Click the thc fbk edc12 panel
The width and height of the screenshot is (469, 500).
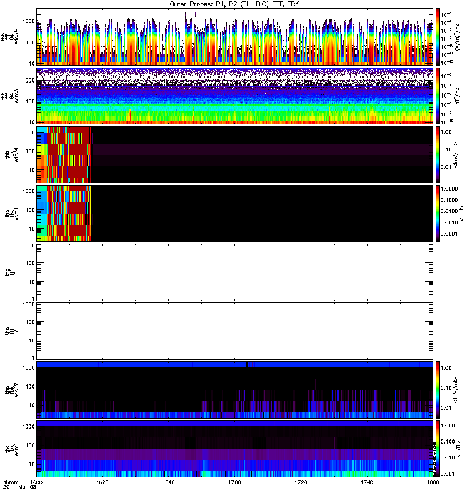[x=235, y=390]
